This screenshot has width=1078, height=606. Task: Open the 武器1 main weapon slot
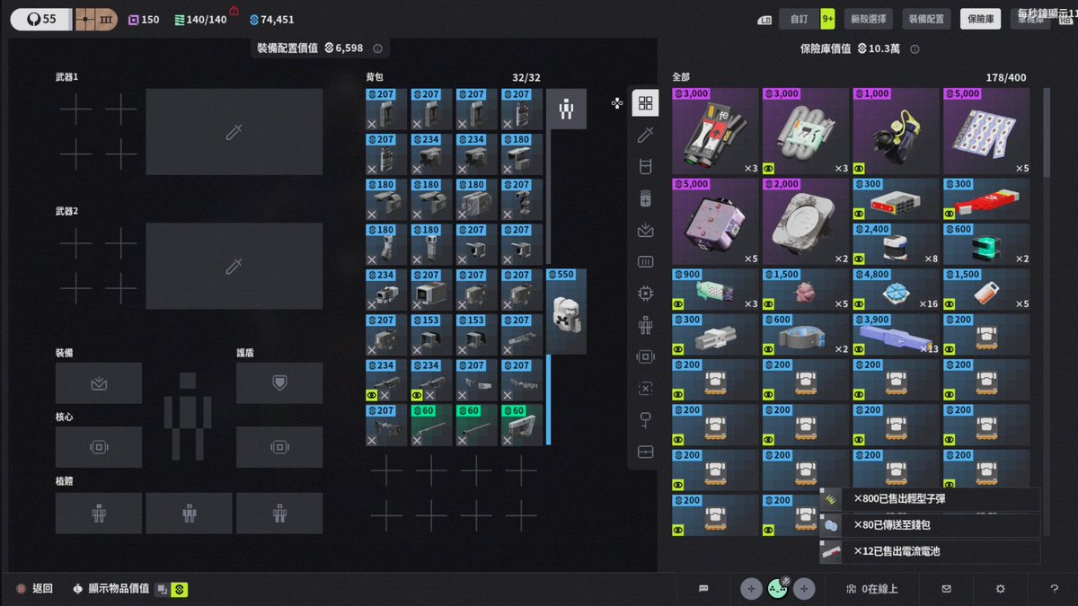coord(234,131)
